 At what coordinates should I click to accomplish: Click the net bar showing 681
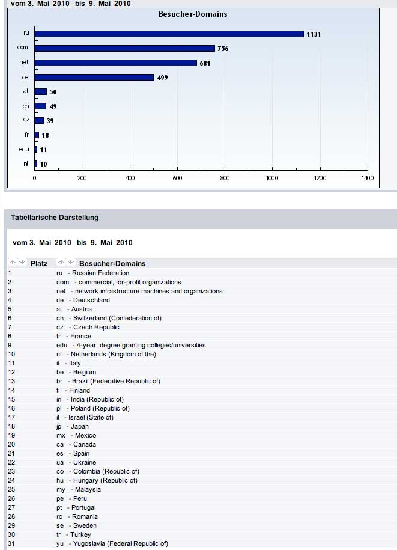tap(116, 63)
